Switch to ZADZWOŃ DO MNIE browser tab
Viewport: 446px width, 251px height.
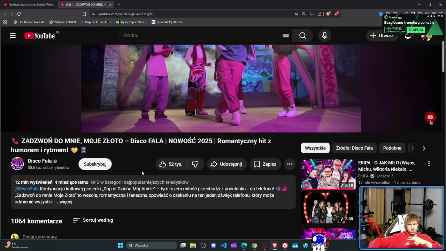86,5
